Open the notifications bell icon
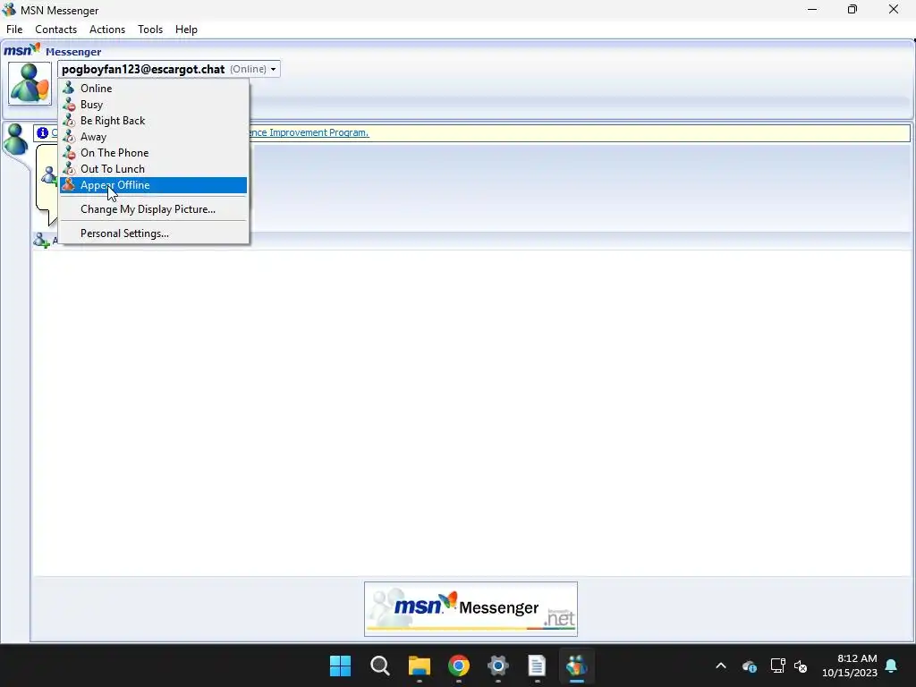 [892, 666]
